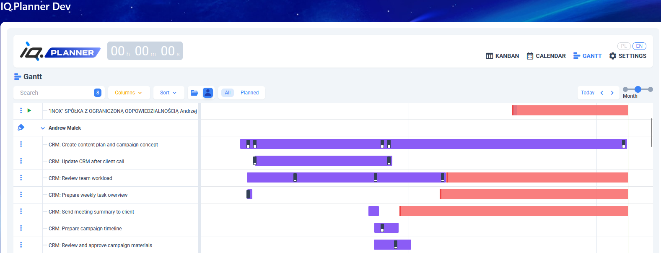The height and width of the screenshot is (253, 661).
Task: Go to the next time period
Action: [612, 93]
